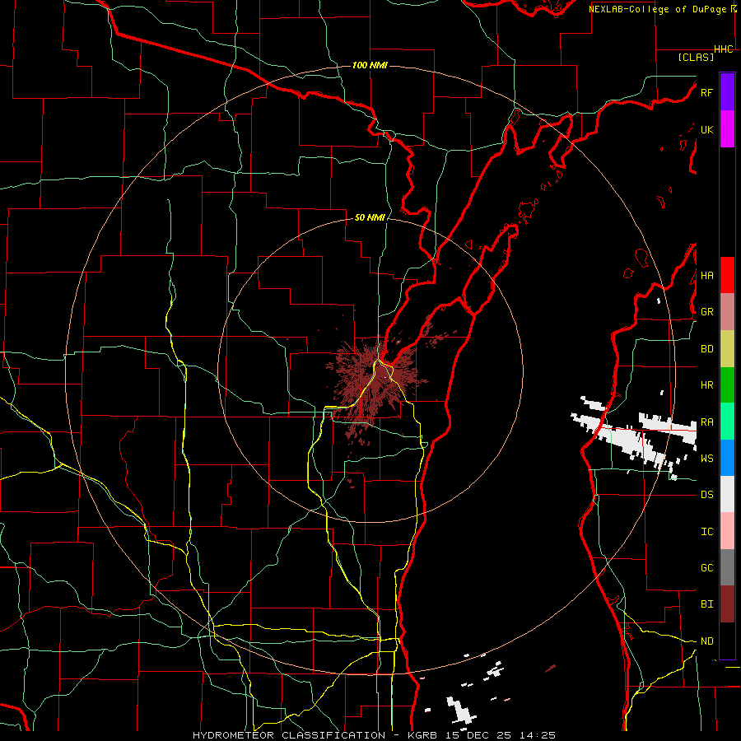Click the UK legend label
Viewport: 741px width, 741px height.
706,129
